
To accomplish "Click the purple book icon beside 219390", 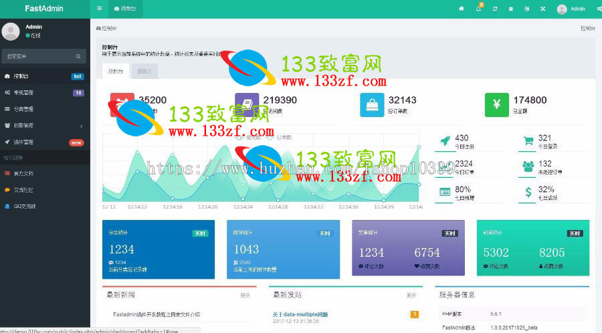I will pyautogui.click(x=247, y=104).
